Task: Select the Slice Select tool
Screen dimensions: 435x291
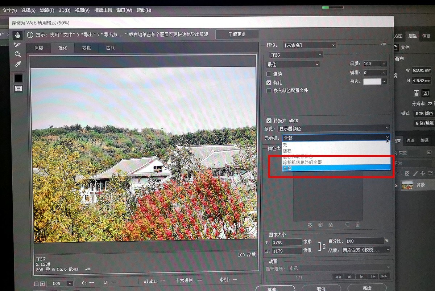Action: (x=18, y=45)
